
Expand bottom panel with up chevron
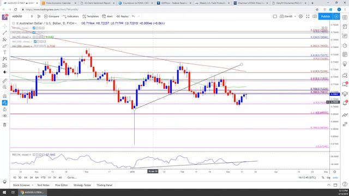tap(329, 185)
